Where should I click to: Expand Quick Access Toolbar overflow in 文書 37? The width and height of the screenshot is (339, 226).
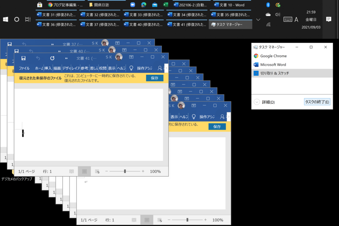click(x=52, y=44)
